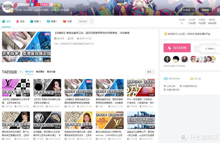The image size is (220, 143).
Task: Click the 为TA充电 charge button
Action: [x=177, y=48]
